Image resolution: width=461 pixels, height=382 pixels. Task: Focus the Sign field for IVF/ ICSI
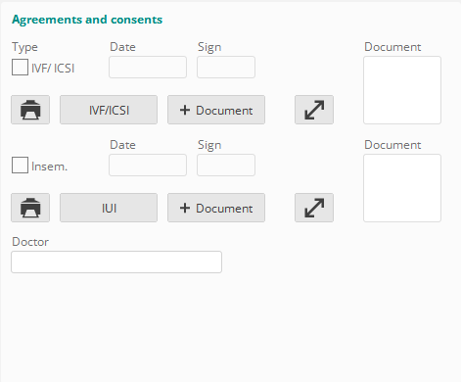(x=226, y=67)
